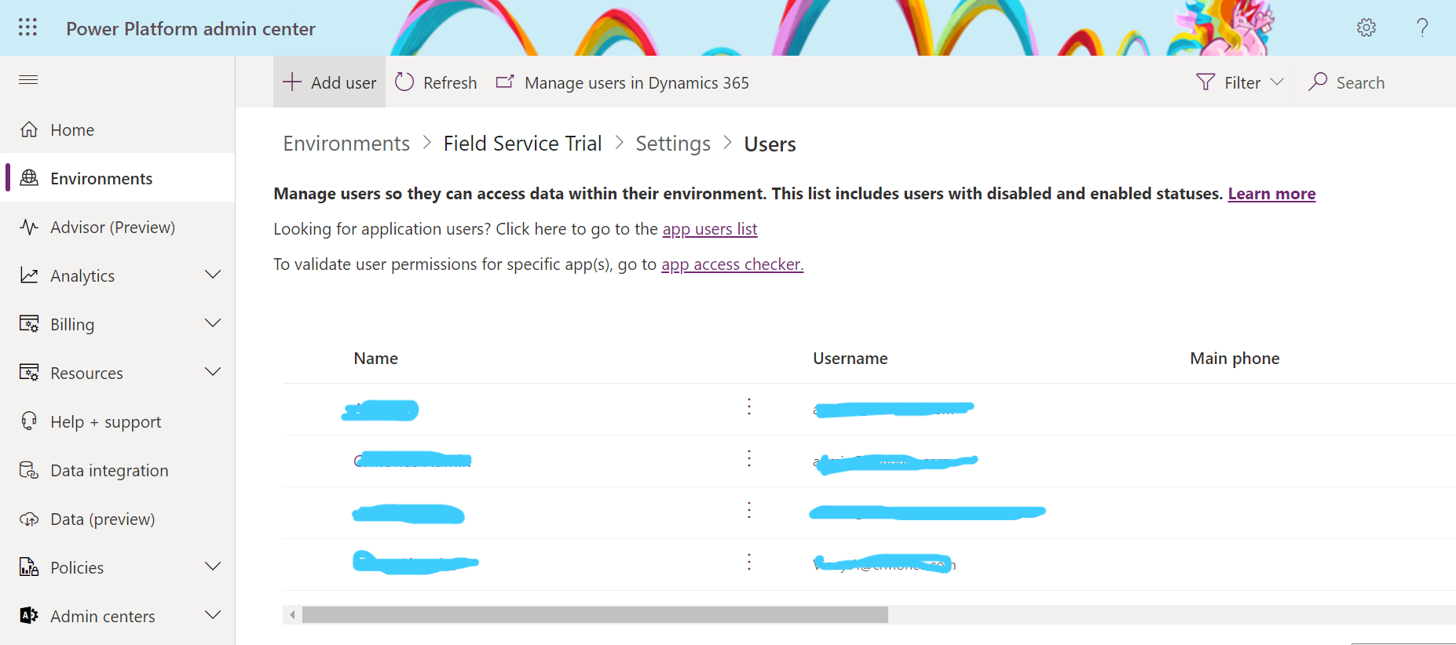Viewport: 1456px width, 645px height.
Task: Click the Analytics chart icon
Action: tap(29, 275)
